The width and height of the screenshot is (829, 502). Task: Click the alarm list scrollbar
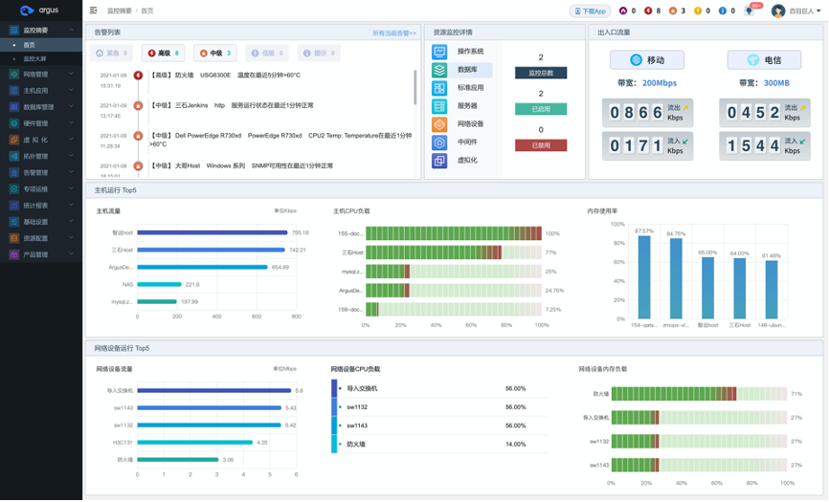[x=415, y=87]
